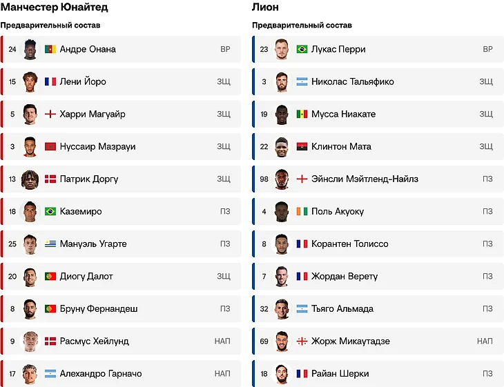Click Райан Шерки's avatar photo
504x387 pixels.
click(x=281, y=374)
